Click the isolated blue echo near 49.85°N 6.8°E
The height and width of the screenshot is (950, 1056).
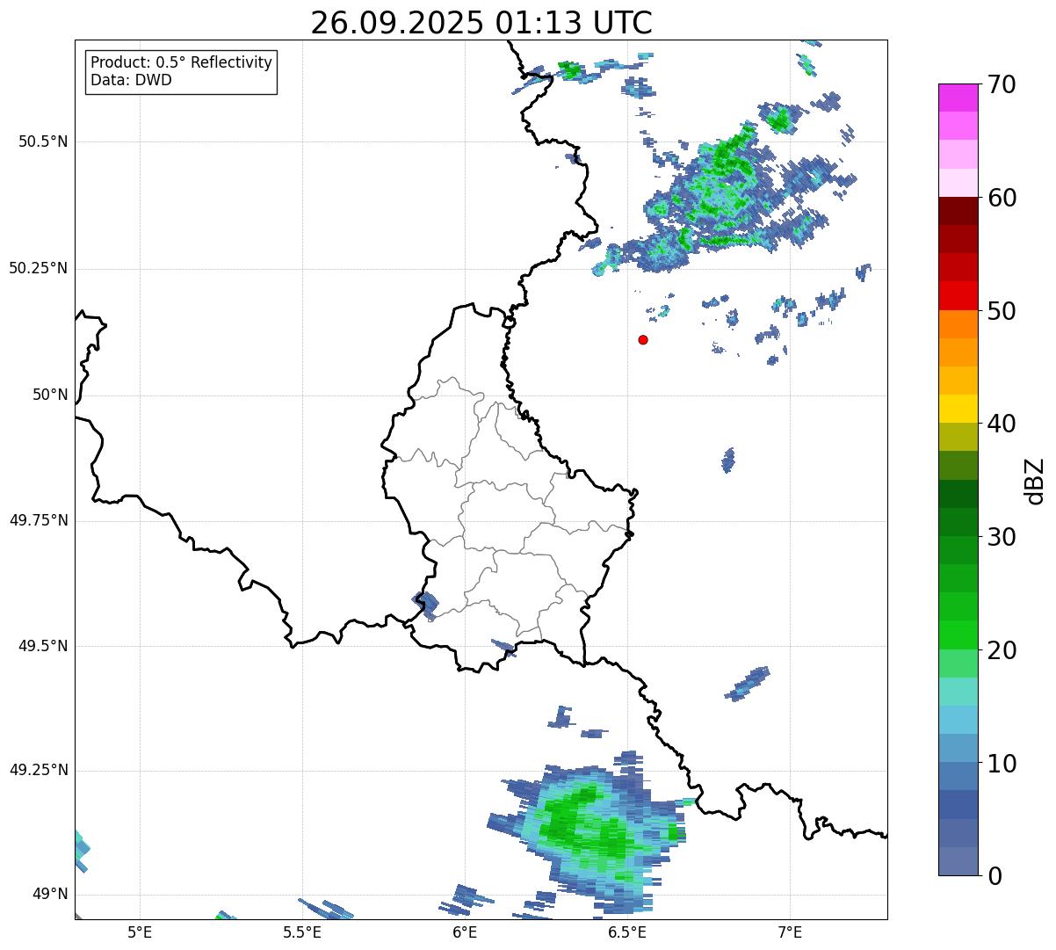point(728,460)
